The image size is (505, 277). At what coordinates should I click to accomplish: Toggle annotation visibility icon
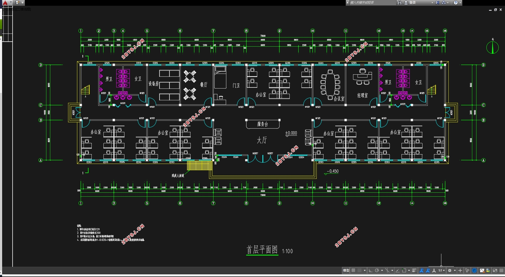coord(421,270)
